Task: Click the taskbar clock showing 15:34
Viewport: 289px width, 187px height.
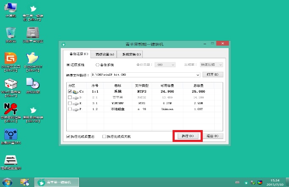Action: pos(275,182)
